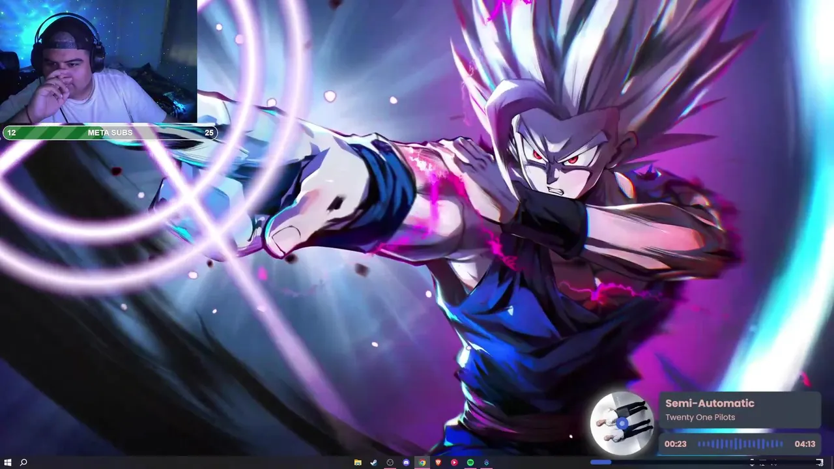Click the spinning album art disc

click(622, 423)
